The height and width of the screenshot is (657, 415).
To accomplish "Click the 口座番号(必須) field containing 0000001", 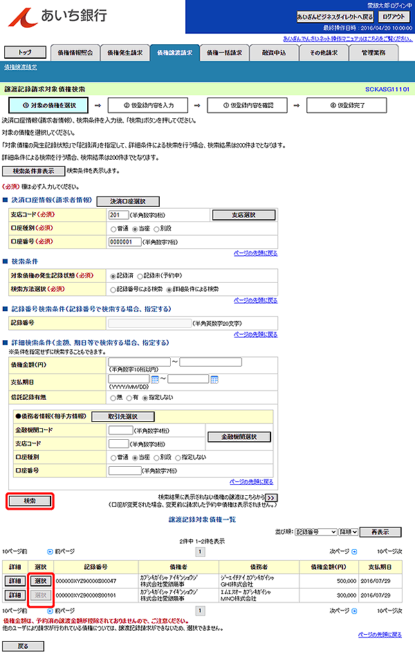I will [125, 242].
